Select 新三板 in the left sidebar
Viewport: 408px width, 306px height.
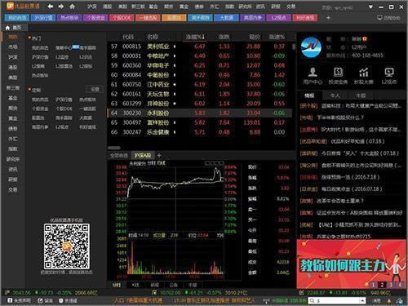(13, 87)
